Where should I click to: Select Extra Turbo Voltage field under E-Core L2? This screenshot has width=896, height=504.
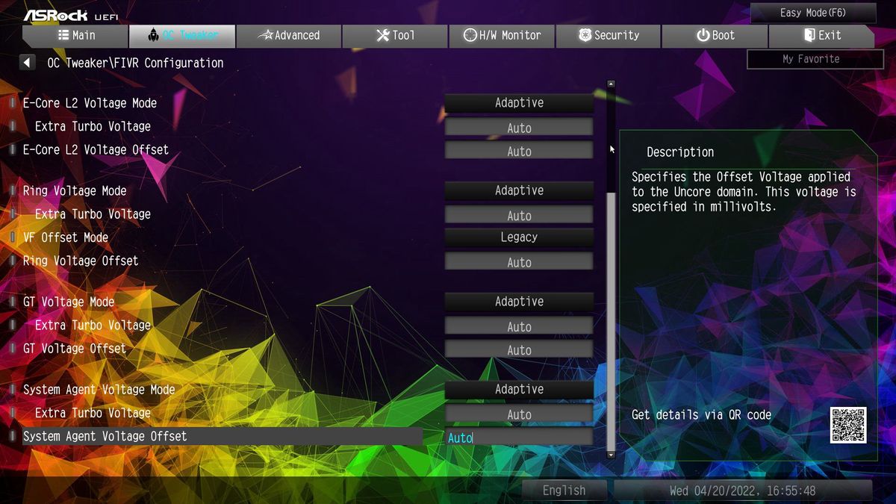point(519,128)
